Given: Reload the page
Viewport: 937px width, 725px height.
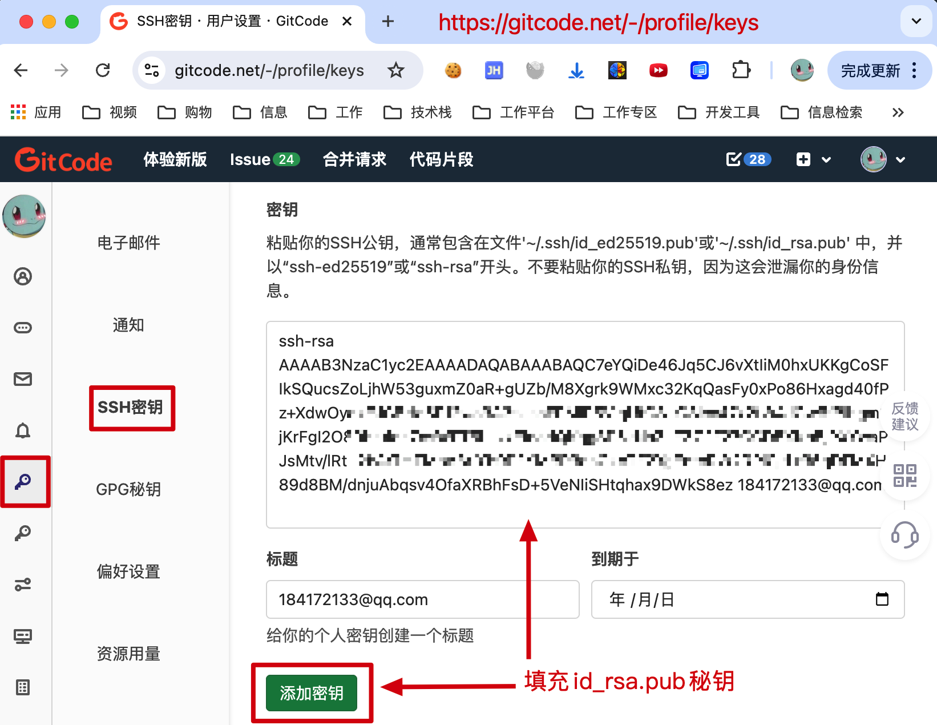Looking at the screenshot, I should pyautogui.click(x=103, y=70).
